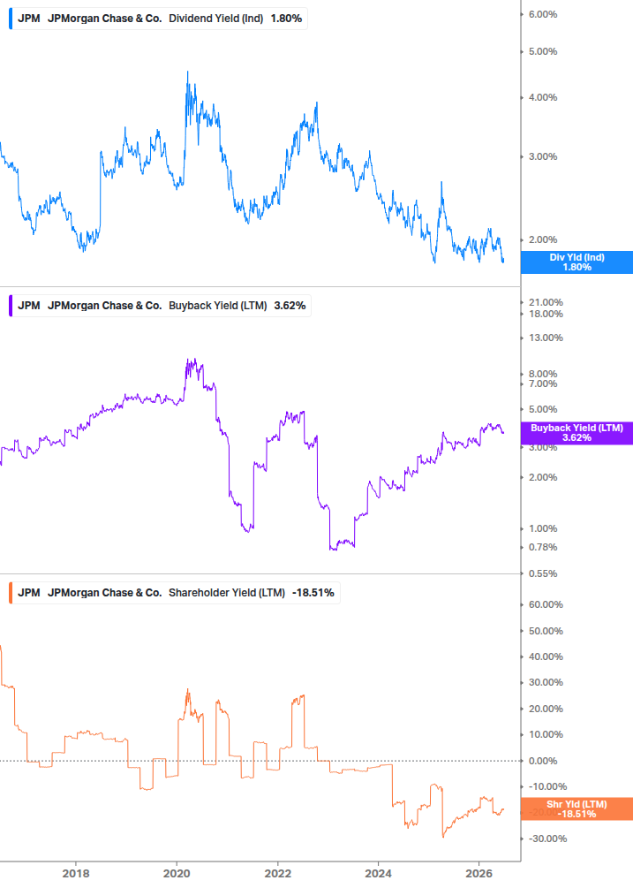Select the JPM Buyback Yield (LTM) legend
Screen dimensions: 633x888
tap(162, 305)
